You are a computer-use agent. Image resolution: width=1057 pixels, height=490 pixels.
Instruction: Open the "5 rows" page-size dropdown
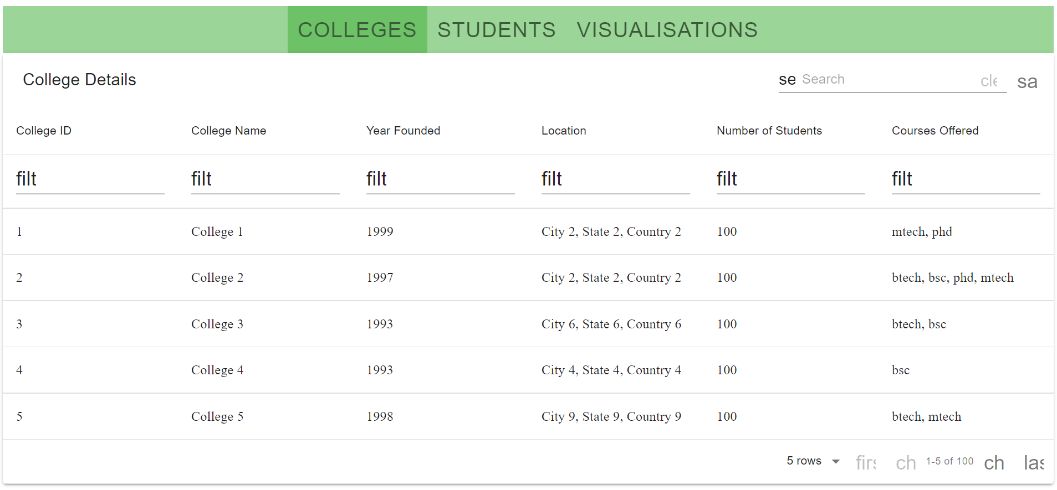click(x=813, y=461)
